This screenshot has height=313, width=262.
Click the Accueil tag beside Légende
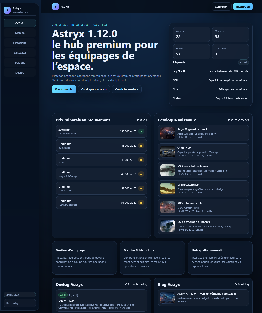243,62
